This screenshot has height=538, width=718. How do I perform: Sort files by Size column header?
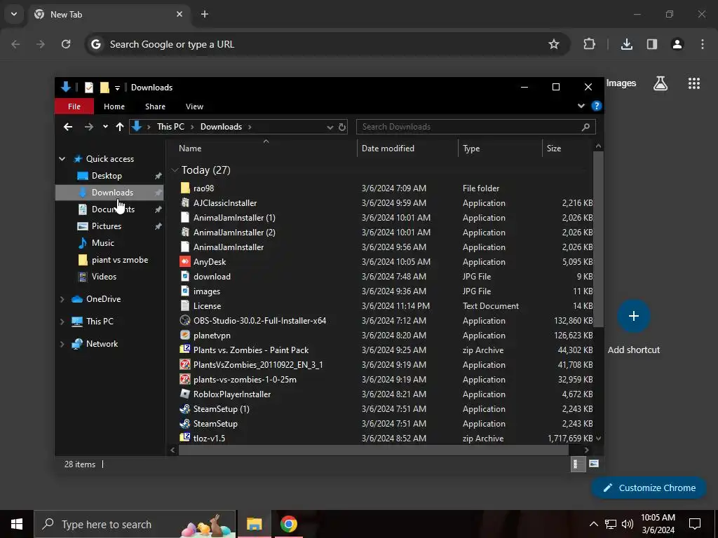click(567, 149)
